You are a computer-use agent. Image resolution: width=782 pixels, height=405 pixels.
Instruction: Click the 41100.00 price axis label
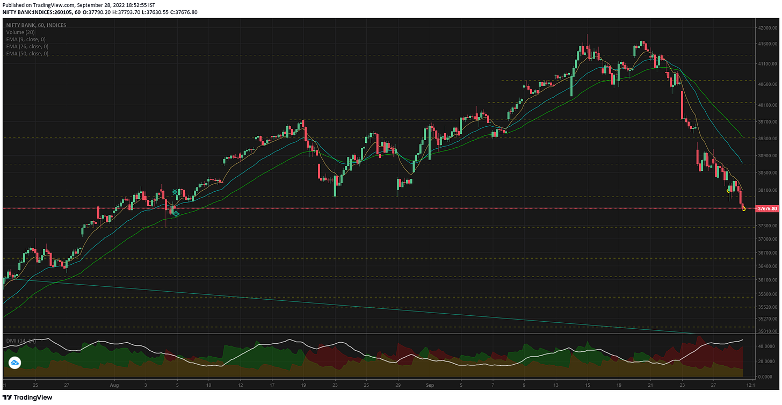[768, 64]
